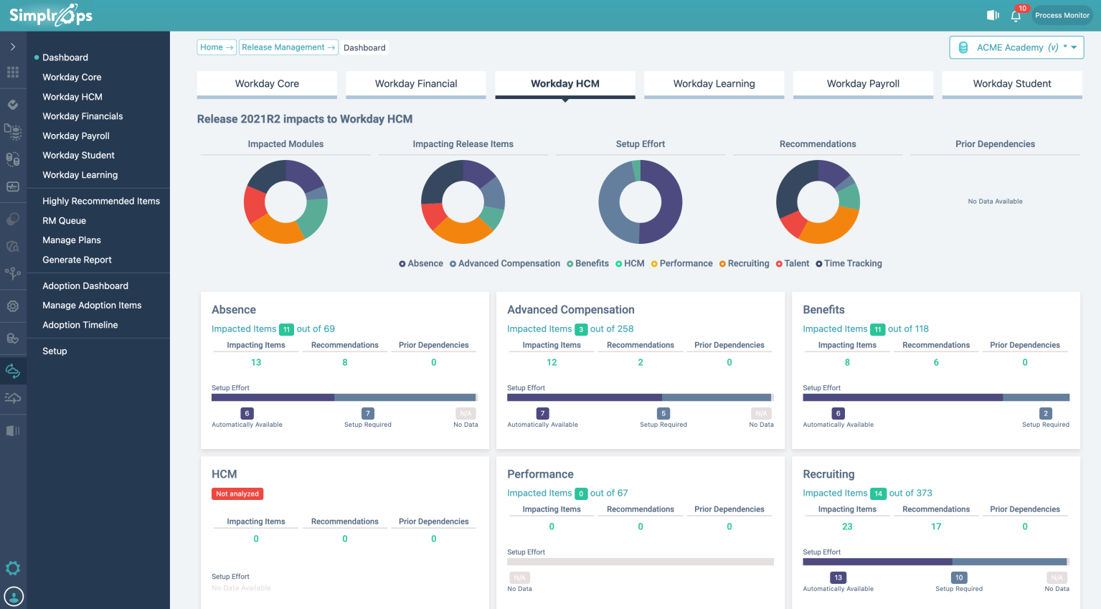The height and width of the screenshot is (609, 1101).
Task: Click the branching nodes icon in the left rail
Action: pyautogui.click(x=13, y=273)
